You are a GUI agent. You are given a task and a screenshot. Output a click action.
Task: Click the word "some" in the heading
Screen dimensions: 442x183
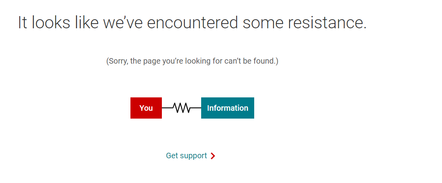[x=263, y=22]
